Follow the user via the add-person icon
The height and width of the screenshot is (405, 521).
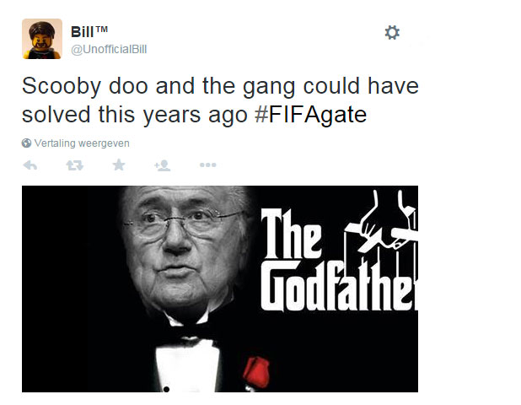click(163, 165)
